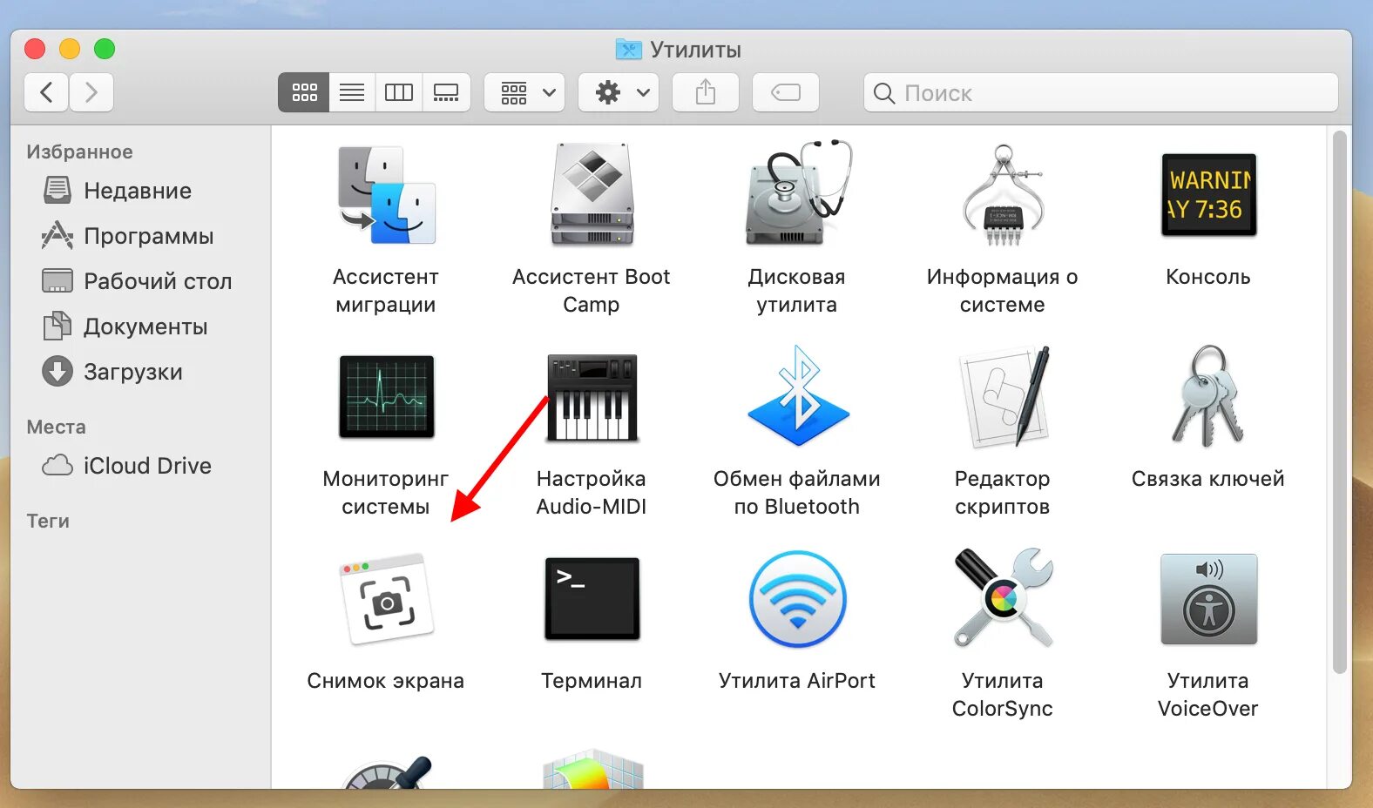Image resolution: width=1373 pixels, height=808 pixels.
Task: Open Ассистент миграции app icon
Action: [386, 195]
